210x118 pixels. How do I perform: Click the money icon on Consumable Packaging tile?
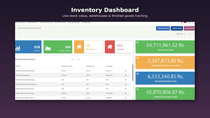137,58
